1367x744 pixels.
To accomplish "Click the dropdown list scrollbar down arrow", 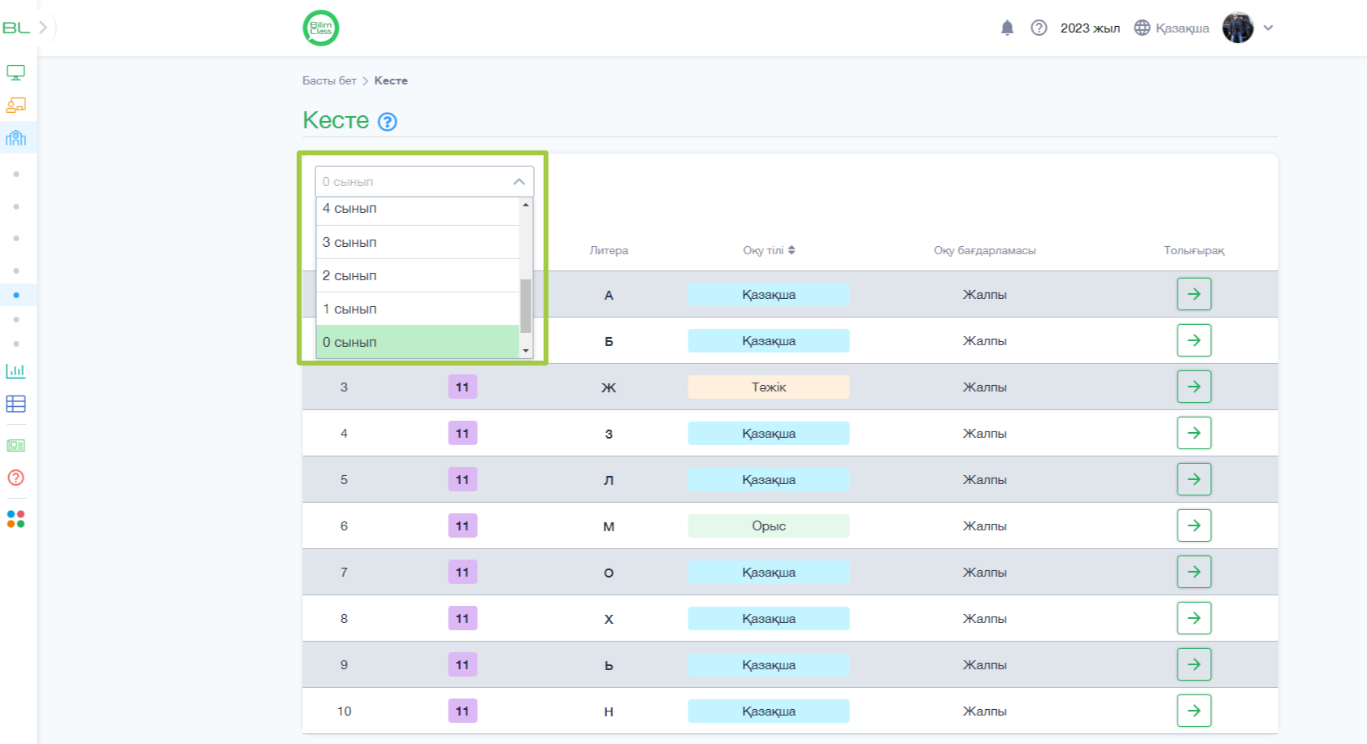I will pyautogui.click(x=526, y=351).
